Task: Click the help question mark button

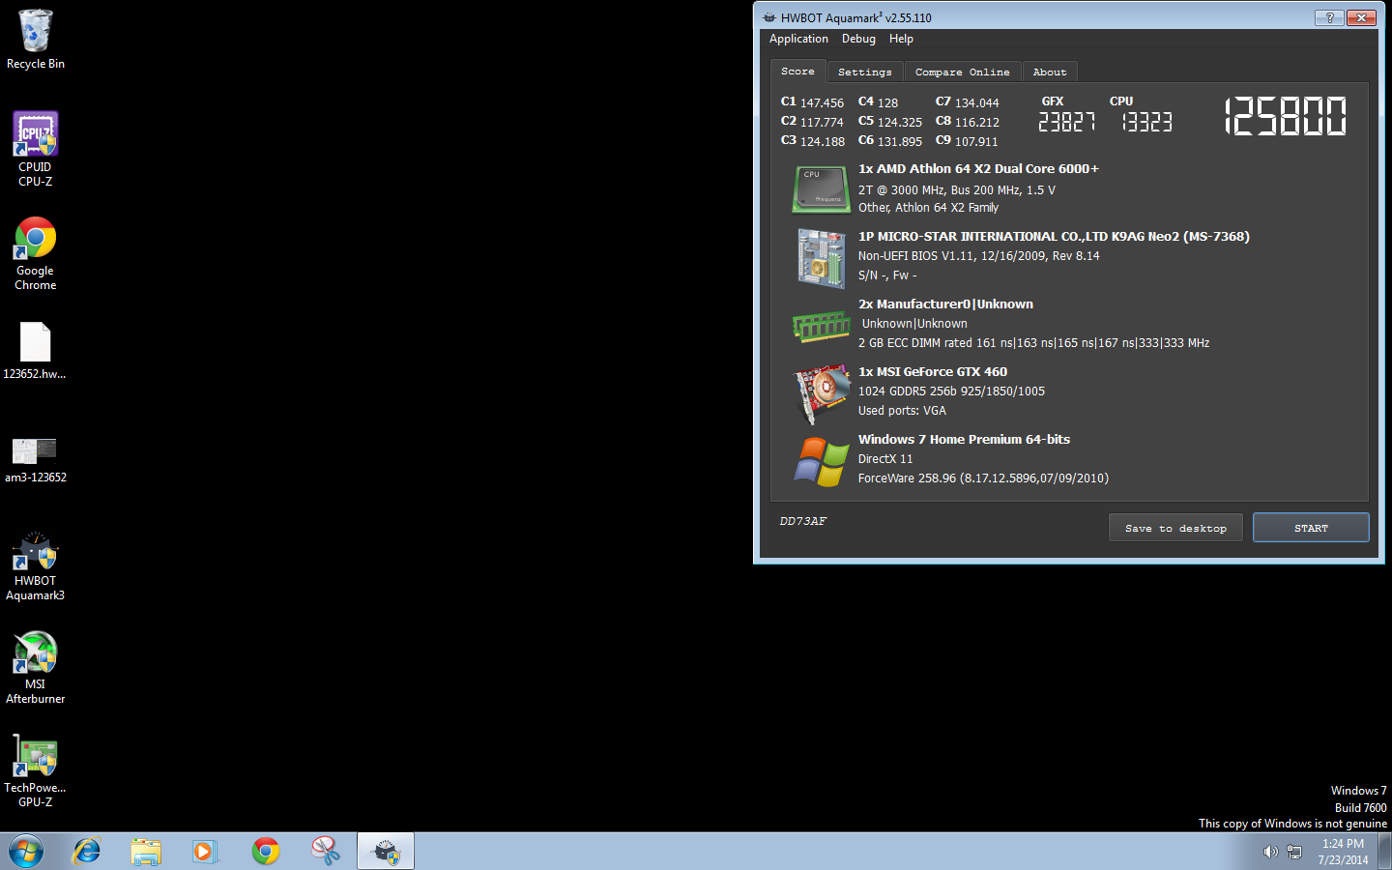Action: click(x=1329, y=17)
